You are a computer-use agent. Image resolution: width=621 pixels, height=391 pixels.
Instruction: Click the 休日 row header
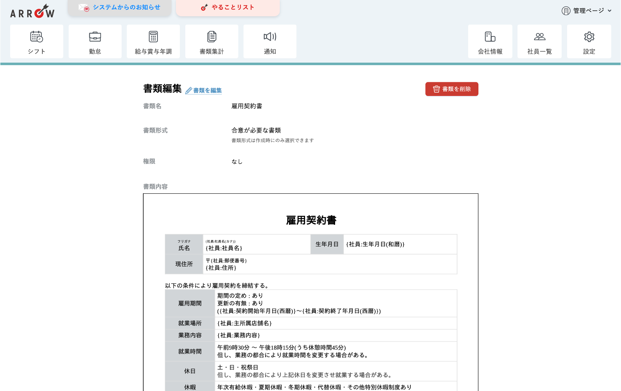(190, 371)
